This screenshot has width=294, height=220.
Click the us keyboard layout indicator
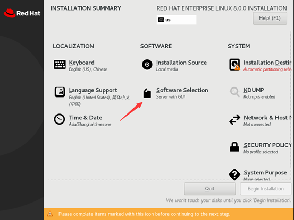pyautogui.click(x=177, y=20)
